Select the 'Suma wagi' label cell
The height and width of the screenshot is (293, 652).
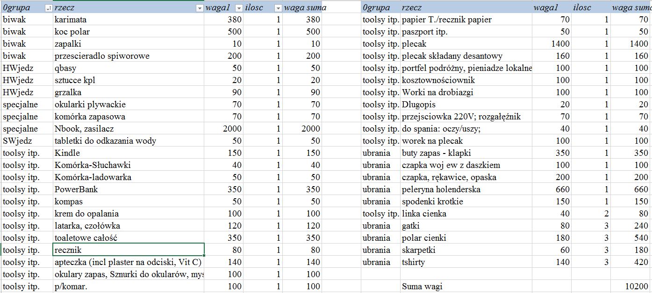tap(466, 286)
